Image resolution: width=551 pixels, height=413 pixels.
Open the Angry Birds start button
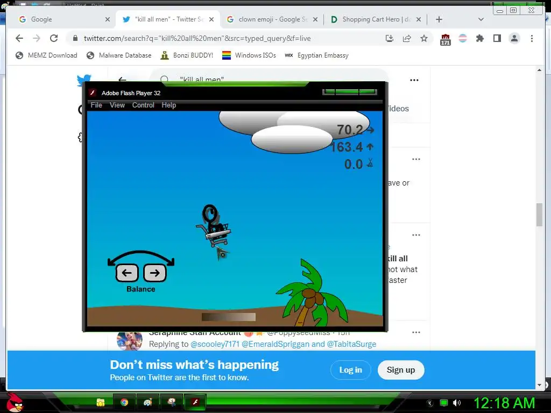coord(15,402)
